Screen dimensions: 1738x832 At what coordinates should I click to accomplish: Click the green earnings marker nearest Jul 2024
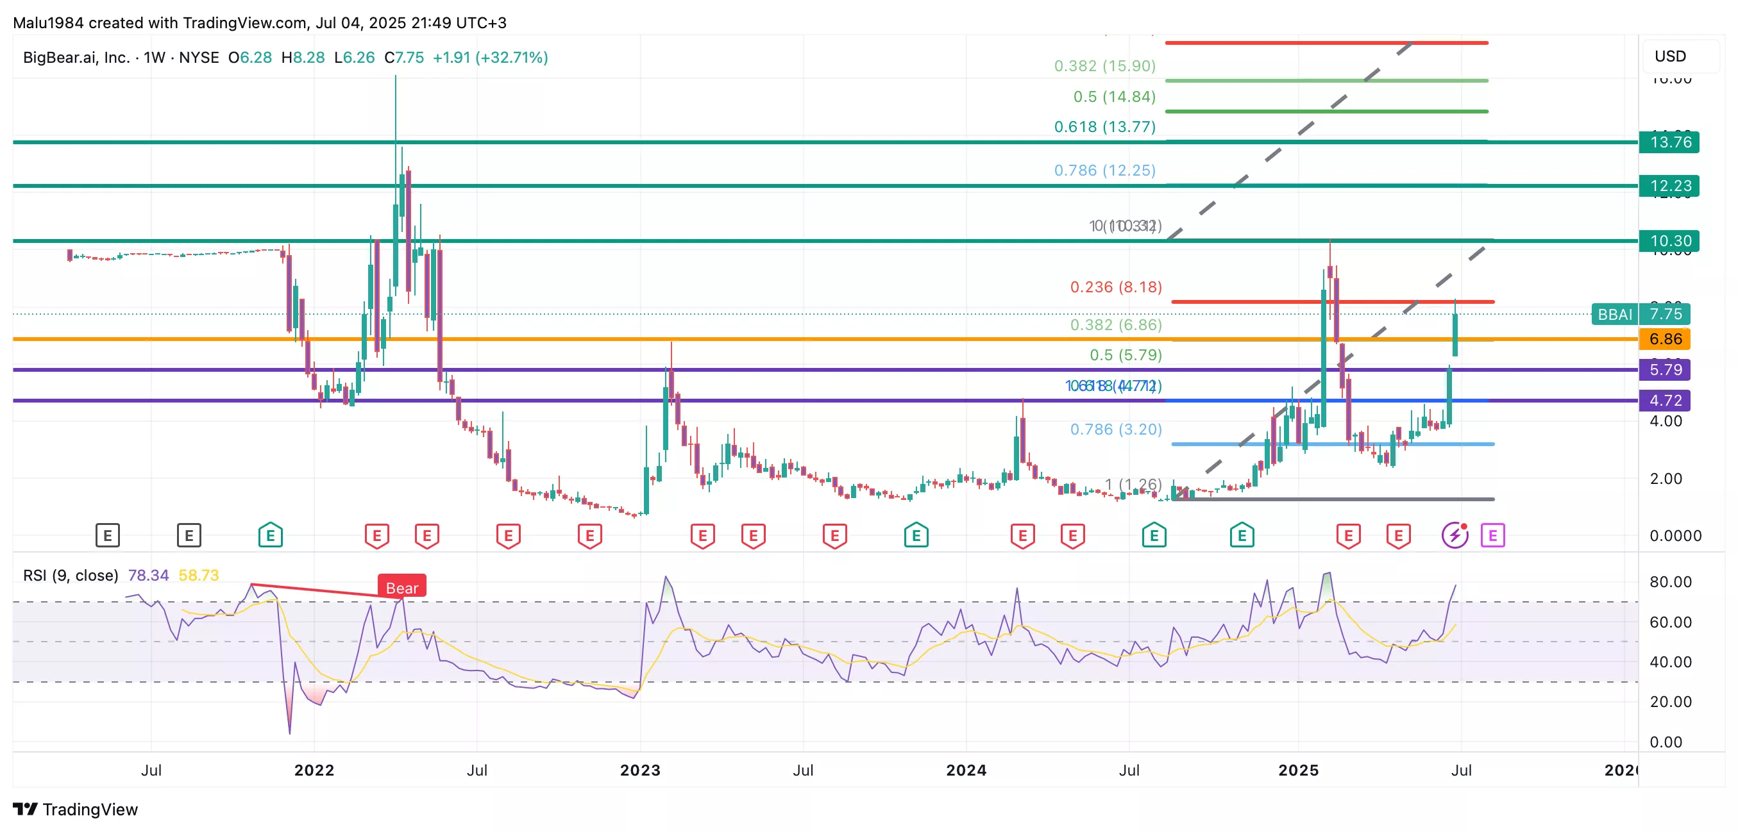(x=1154, y=536)
